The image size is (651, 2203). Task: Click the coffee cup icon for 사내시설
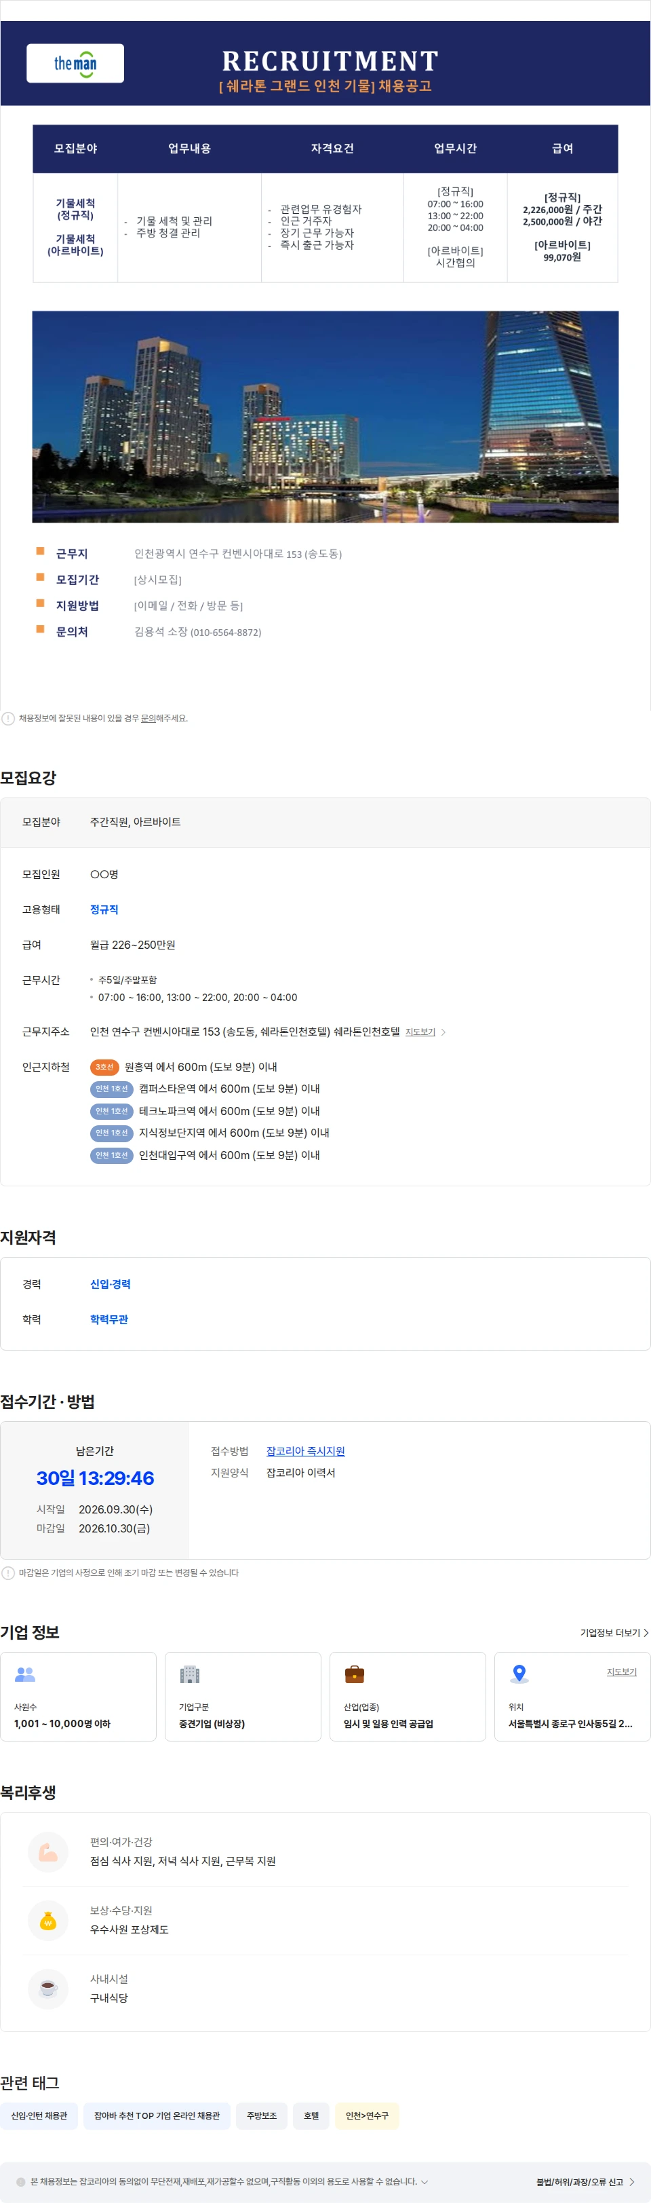[x=48, y=1989]
